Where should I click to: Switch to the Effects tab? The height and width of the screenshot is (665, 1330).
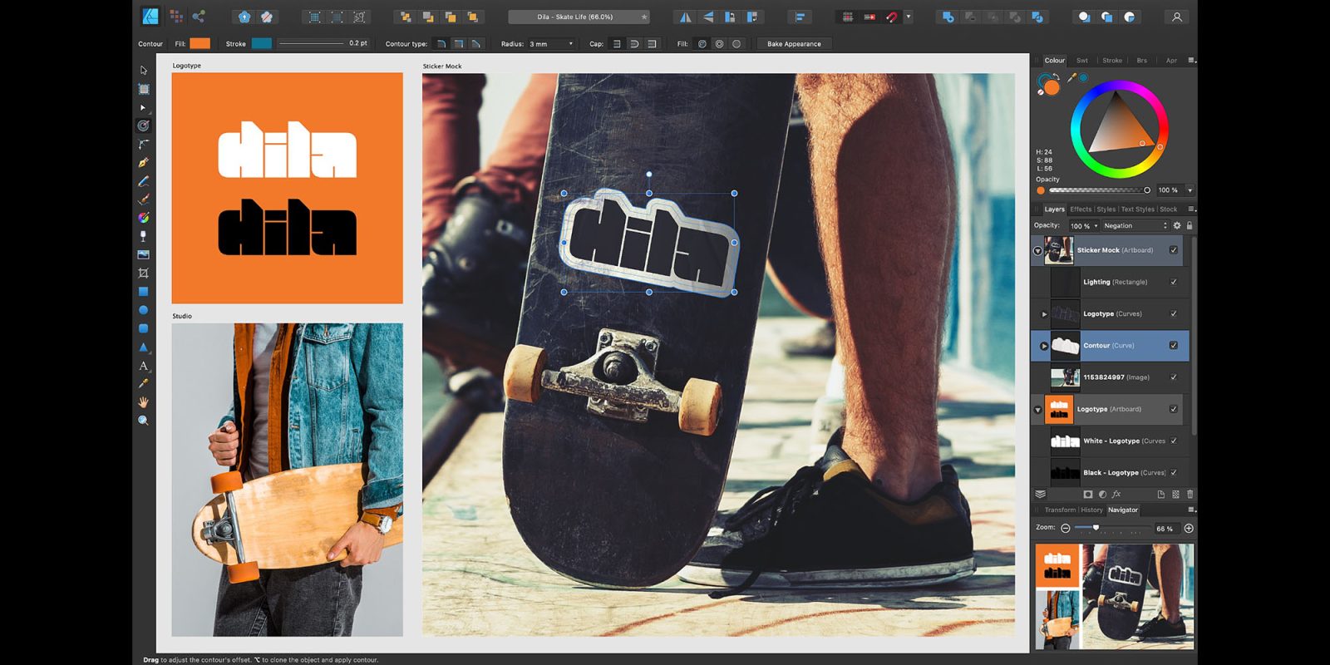1081,209
